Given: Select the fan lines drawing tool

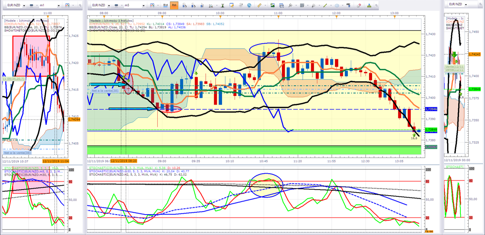Looking at the screenshot, I should 313,5.
